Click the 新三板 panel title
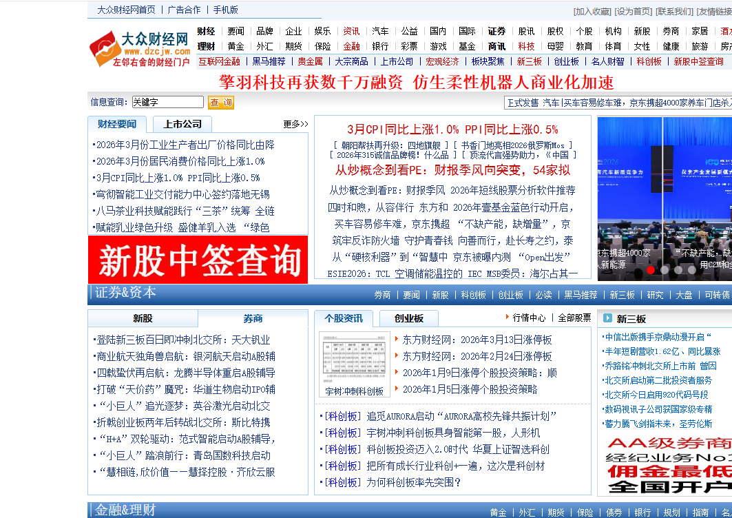The height and width of the screenshot is (518, 732). (x=631, y=318)
